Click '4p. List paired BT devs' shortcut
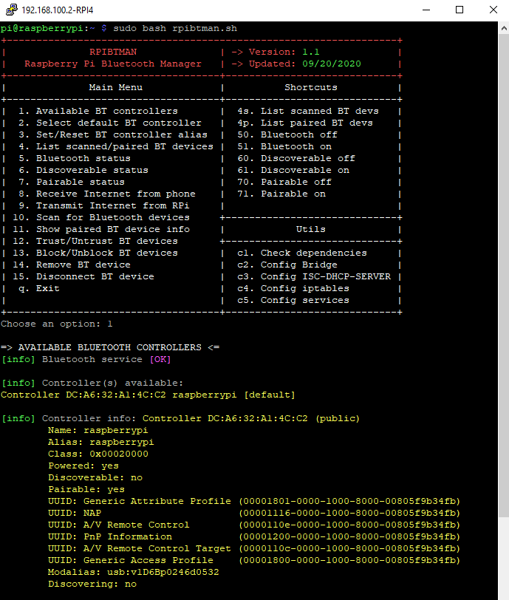 [x=305, y=123]
